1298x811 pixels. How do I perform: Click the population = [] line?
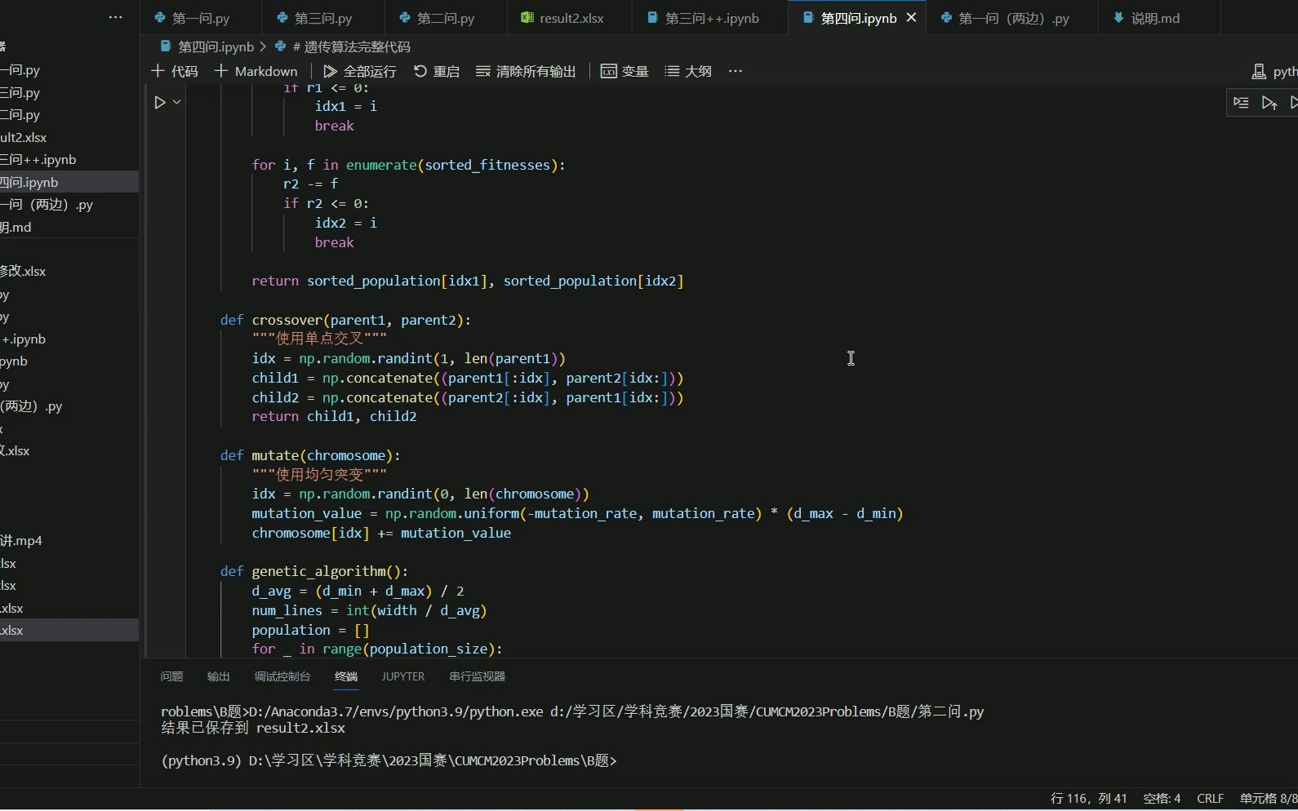coord(310,630)
